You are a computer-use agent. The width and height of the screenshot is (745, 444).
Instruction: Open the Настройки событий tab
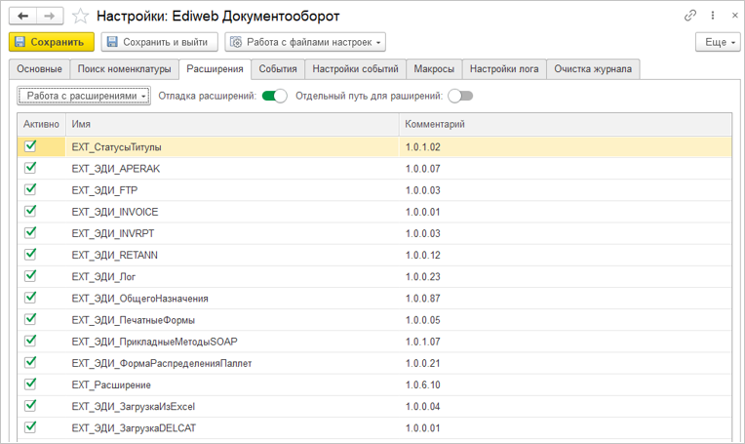pos(355,69)
